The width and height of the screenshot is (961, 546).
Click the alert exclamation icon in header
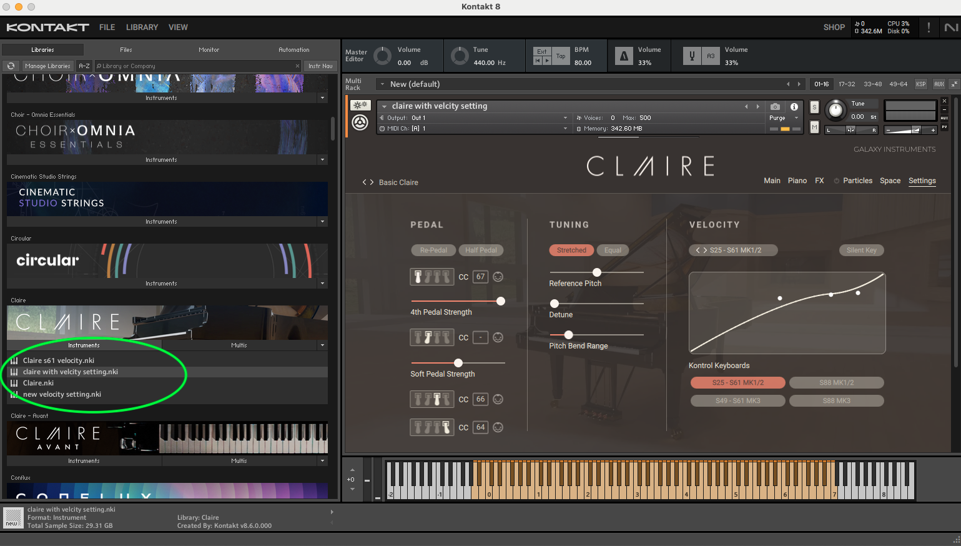(929, 27)
